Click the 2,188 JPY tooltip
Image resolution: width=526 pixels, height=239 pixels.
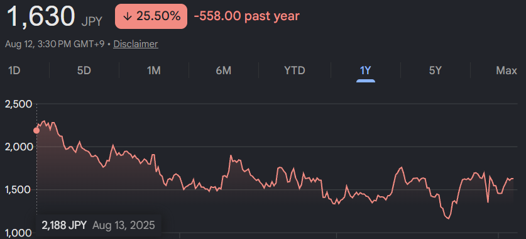tap(98, 225)
